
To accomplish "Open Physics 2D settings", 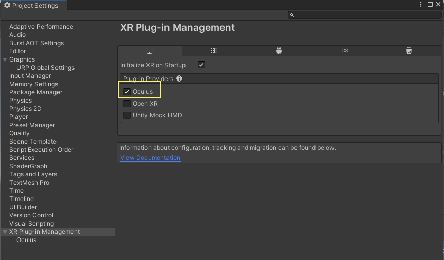I will (x=25, y=109).
